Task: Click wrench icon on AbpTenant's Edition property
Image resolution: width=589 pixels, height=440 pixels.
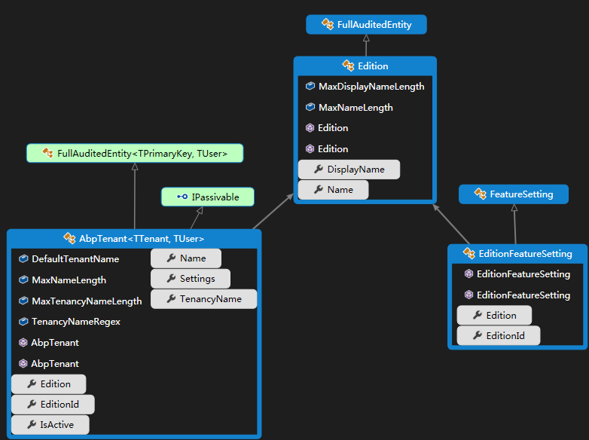Action: [x=32, y=383]
